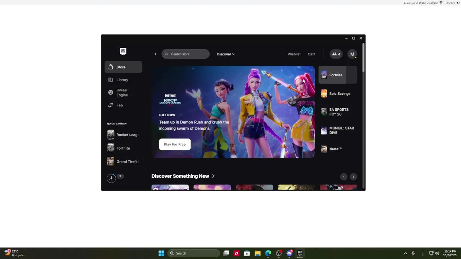Click the network icon in system tray

tap(431, 253)
